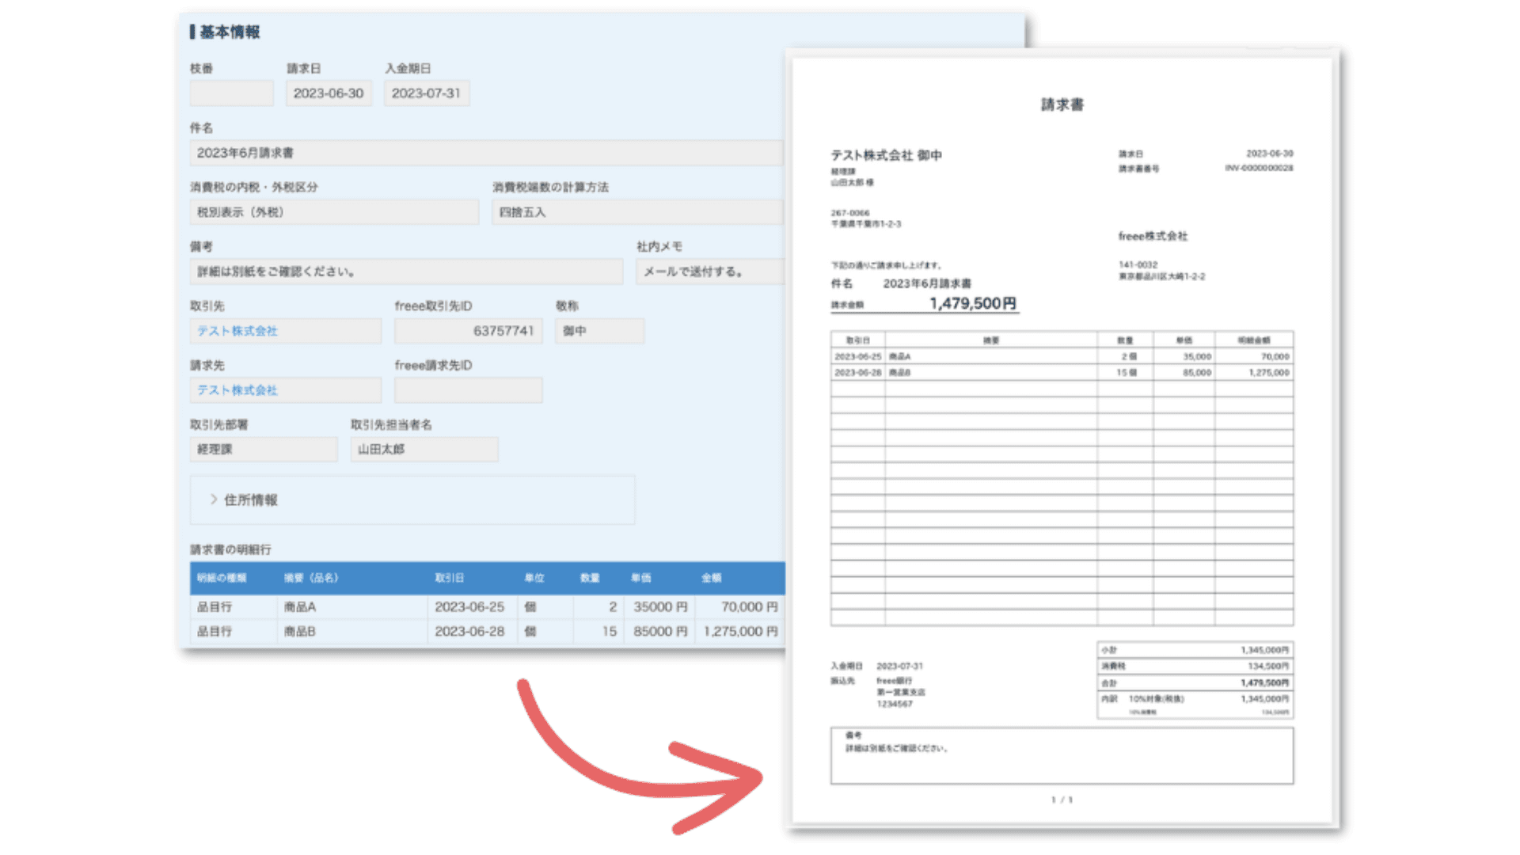
Task: Click the 70,000 円 amount cell
Action: click(740, 607)
